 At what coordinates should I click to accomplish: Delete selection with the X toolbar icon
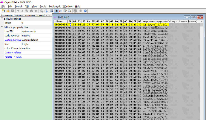coord(36,11)
